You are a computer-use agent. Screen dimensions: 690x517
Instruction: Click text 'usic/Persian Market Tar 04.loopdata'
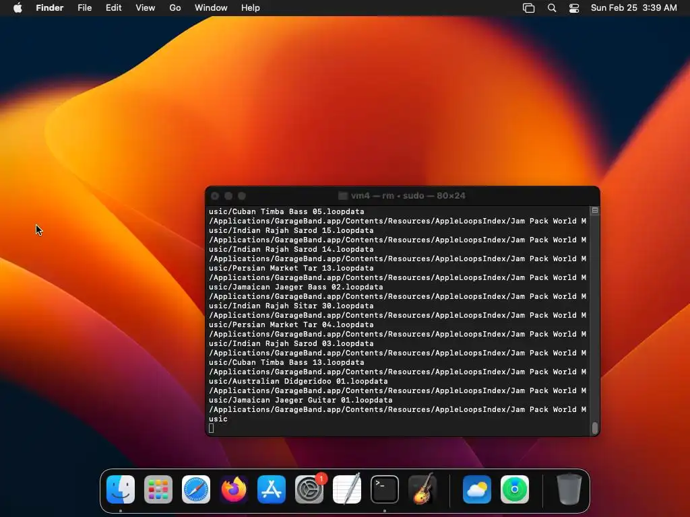pos(291,325)
